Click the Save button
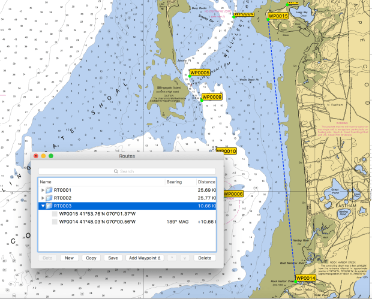Image resolution: width=372 pixels, height=299 pixels. [x=112, y=258]
